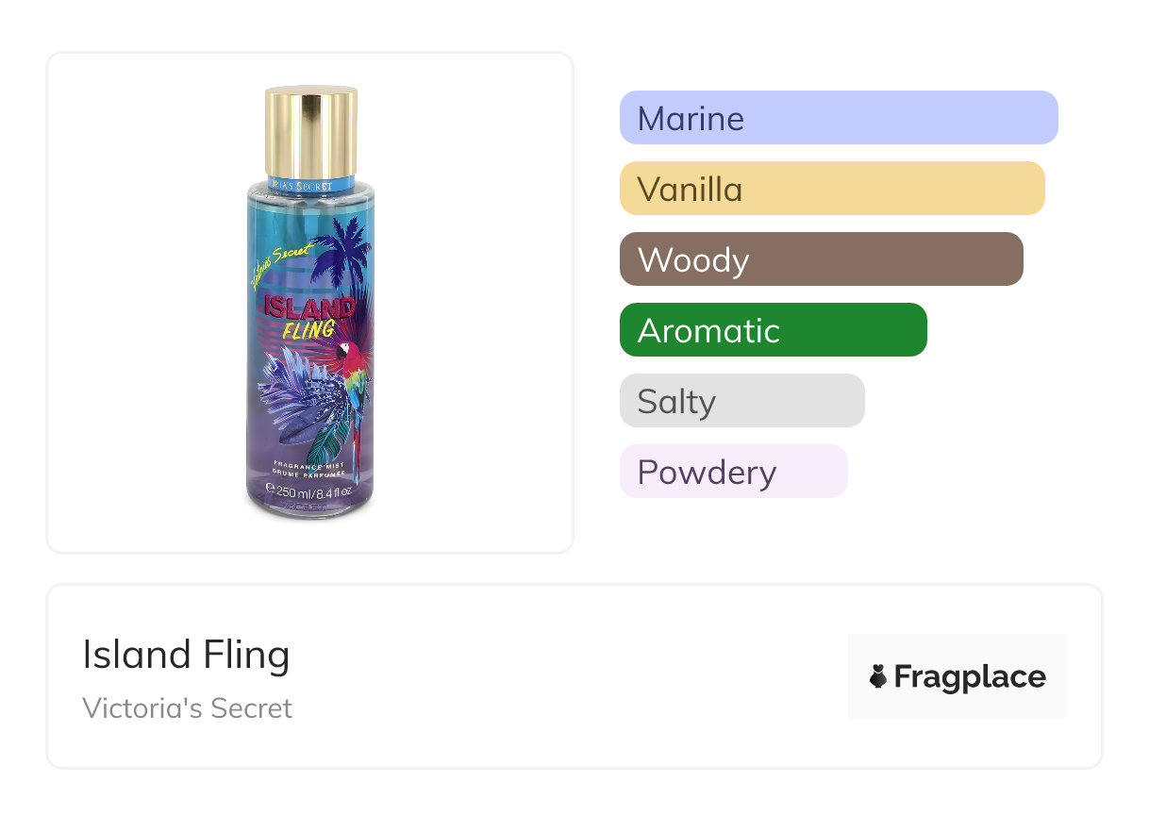Click the yellow FLING text on the bottle

(308, 329)
